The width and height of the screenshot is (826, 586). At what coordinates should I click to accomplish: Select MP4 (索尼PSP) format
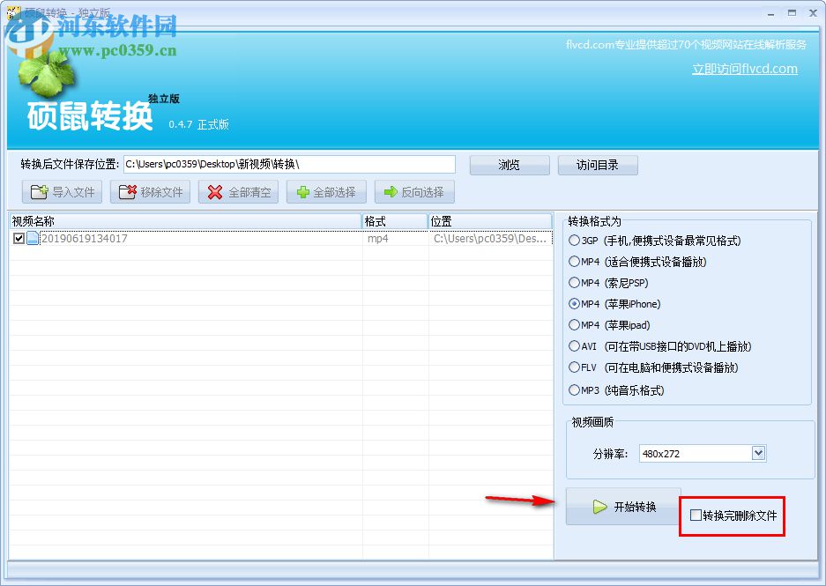point(573,283)
